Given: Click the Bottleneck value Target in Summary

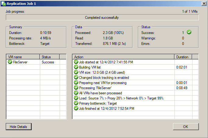Looking at the screenshot, I should point(45,44).
